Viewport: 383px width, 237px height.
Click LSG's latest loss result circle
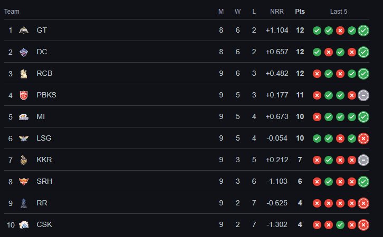point(363,139)
